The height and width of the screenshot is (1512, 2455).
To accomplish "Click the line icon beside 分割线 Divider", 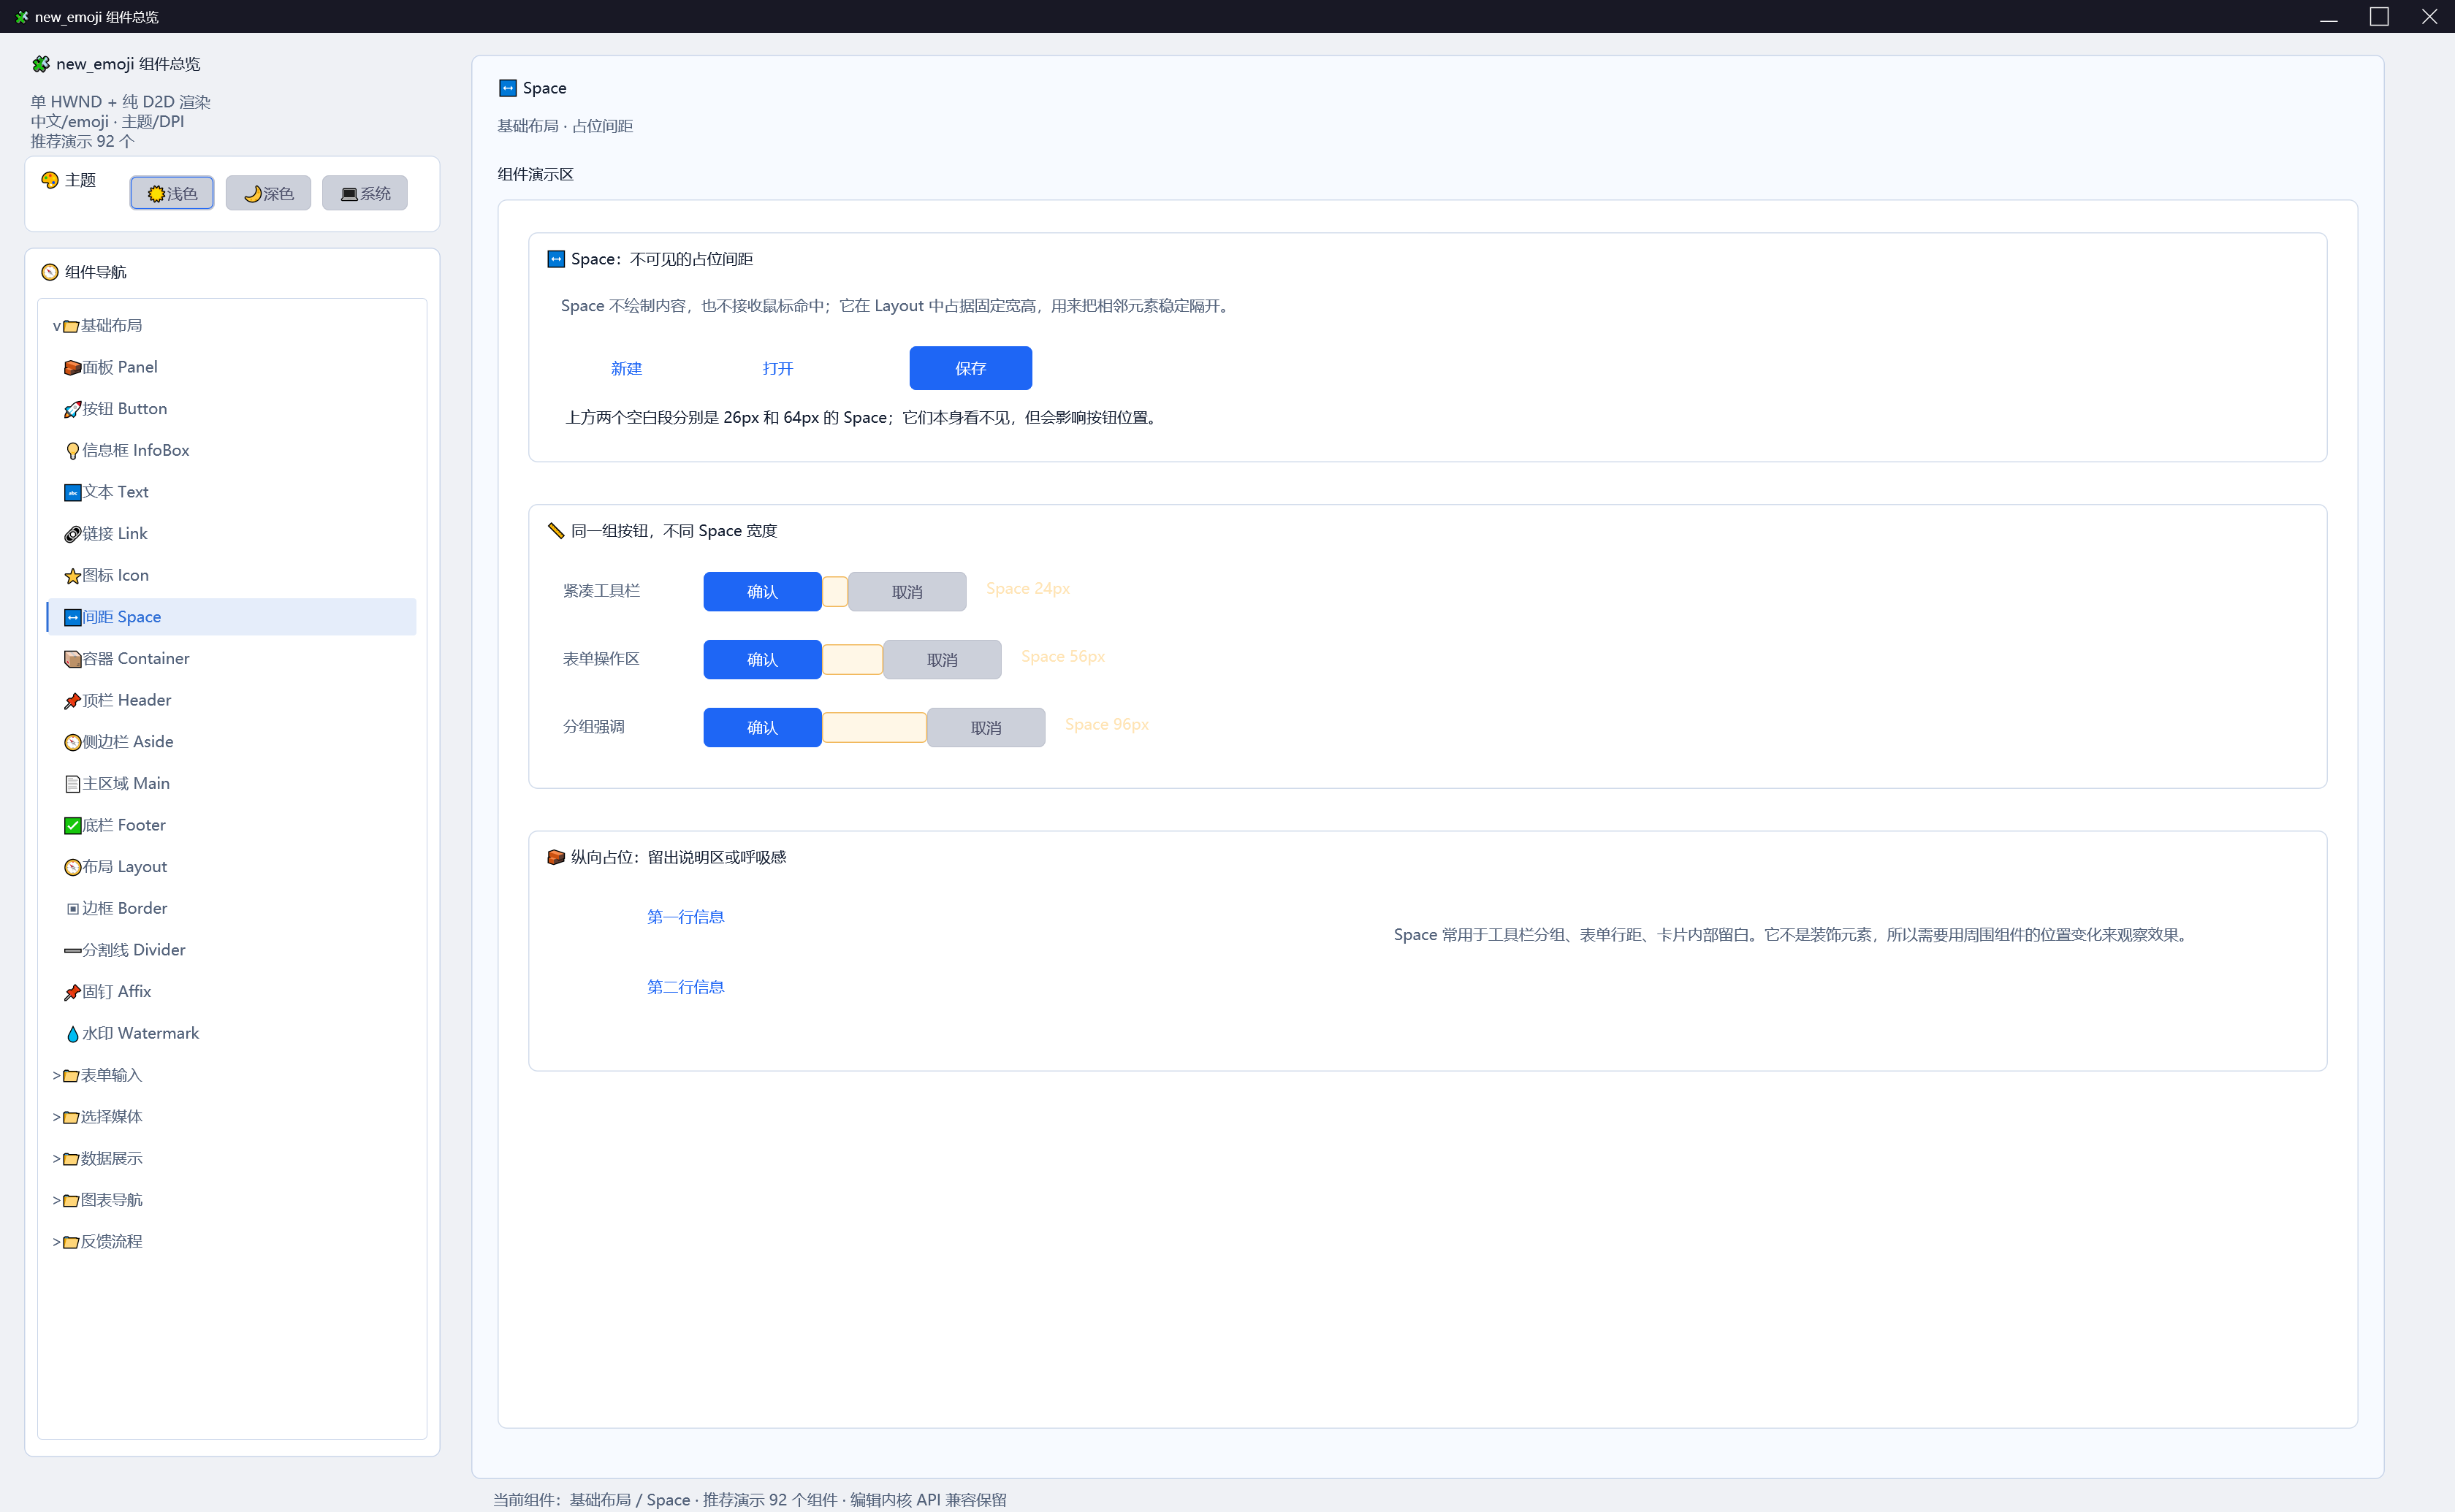I will [72, 951].
